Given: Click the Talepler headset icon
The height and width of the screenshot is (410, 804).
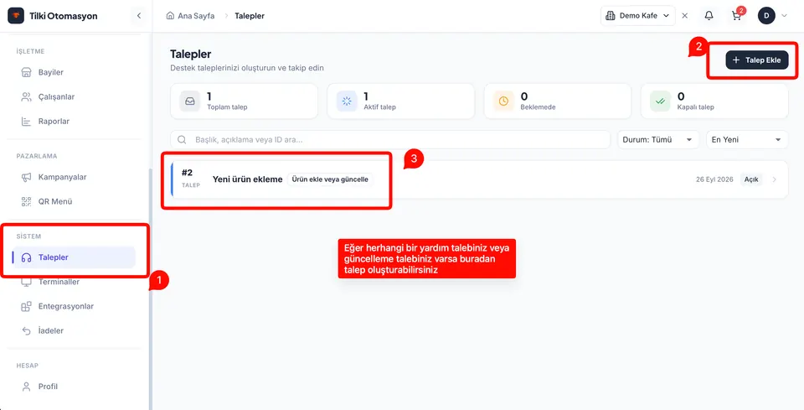Looking at the screenshot, I should [26, 257].
